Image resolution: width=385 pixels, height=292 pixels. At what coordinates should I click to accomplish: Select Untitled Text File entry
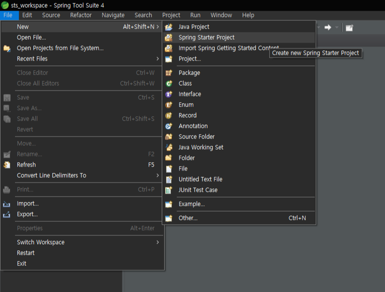(239, 179)
